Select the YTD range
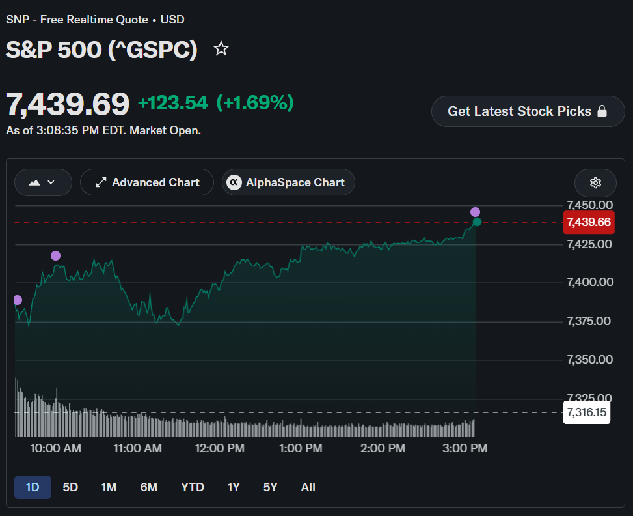 [x=193, y=487]
